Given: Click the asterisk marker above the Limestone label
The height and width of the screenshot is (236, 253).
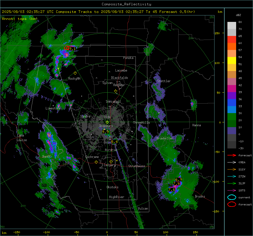Looking at the screenshot, I should coord(53,106).
